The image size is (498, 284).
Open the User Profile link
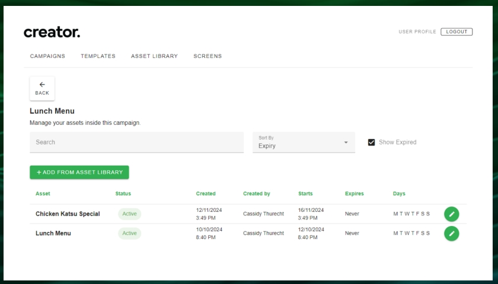click(x=417, y=32)
